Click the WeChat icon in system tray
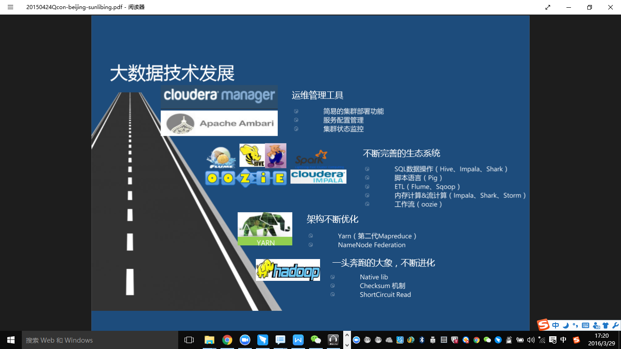621x349 pixels. (x=487, y=340)
